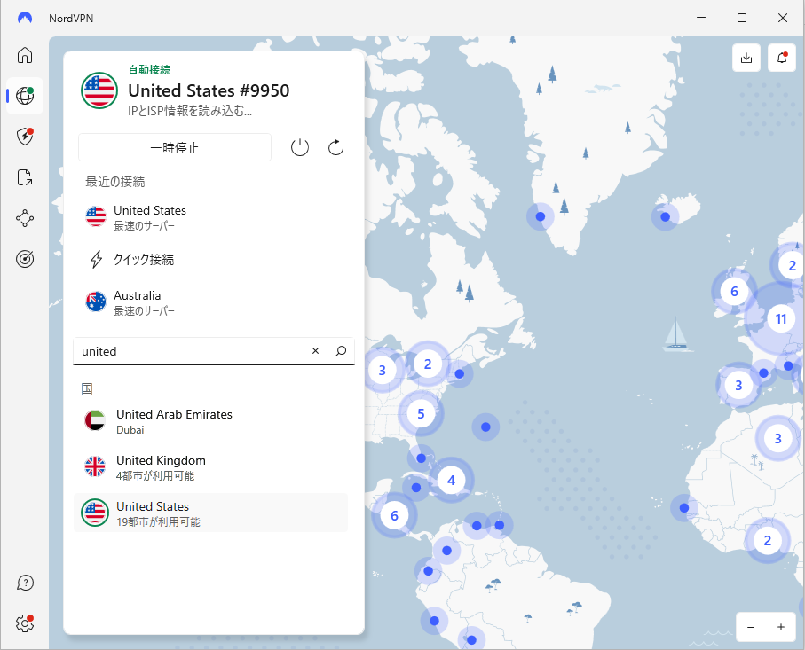
Task: Click map cluster 4 in the Caribbean
Action: [451, 481]
